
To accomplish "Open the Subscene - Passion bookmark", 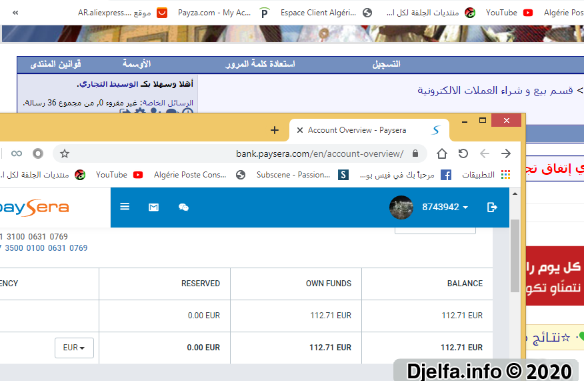I will pyautogui.click(x=303, y=175).
